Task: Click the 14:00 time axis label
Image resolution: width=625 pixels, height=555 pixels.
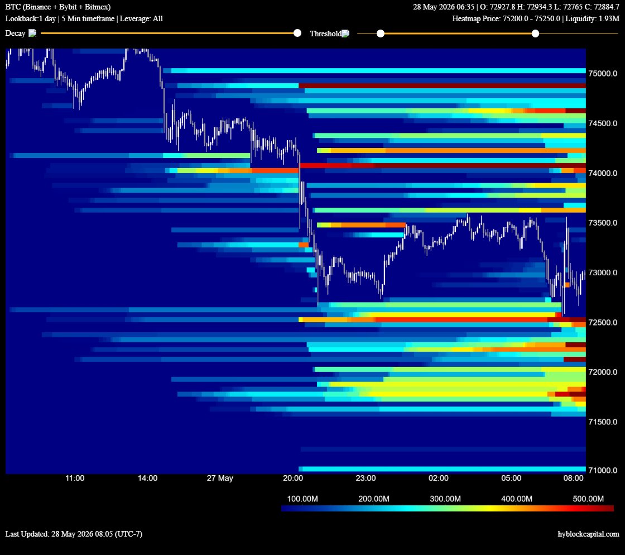Action: (147, 478)
